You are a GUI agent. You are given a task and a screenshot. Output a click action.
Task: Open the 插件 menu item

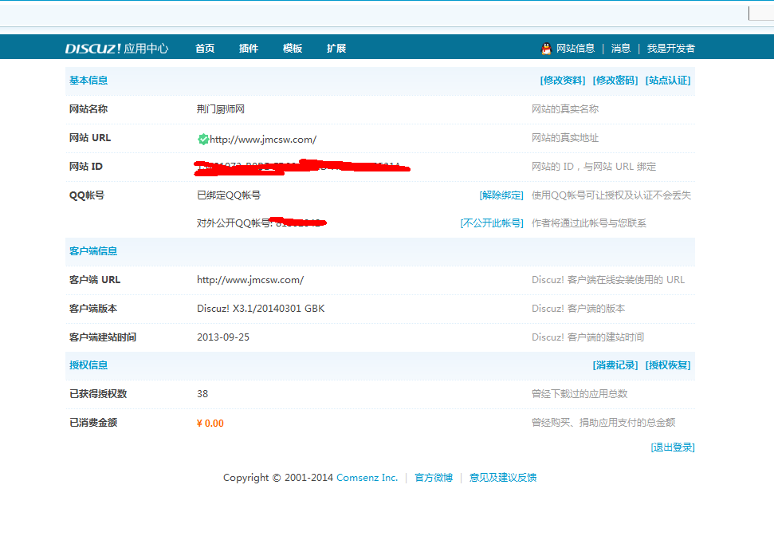click(x=248, y=49)
